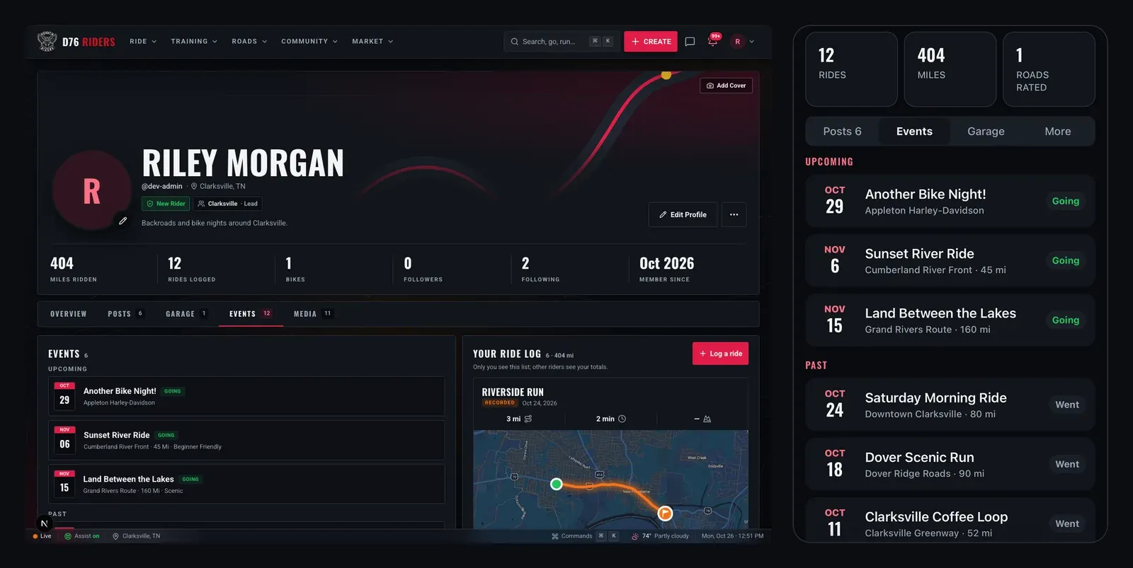Open the Saturday Morning Ride past event
The image size is (1133, 568).
(x=950, y=405)
